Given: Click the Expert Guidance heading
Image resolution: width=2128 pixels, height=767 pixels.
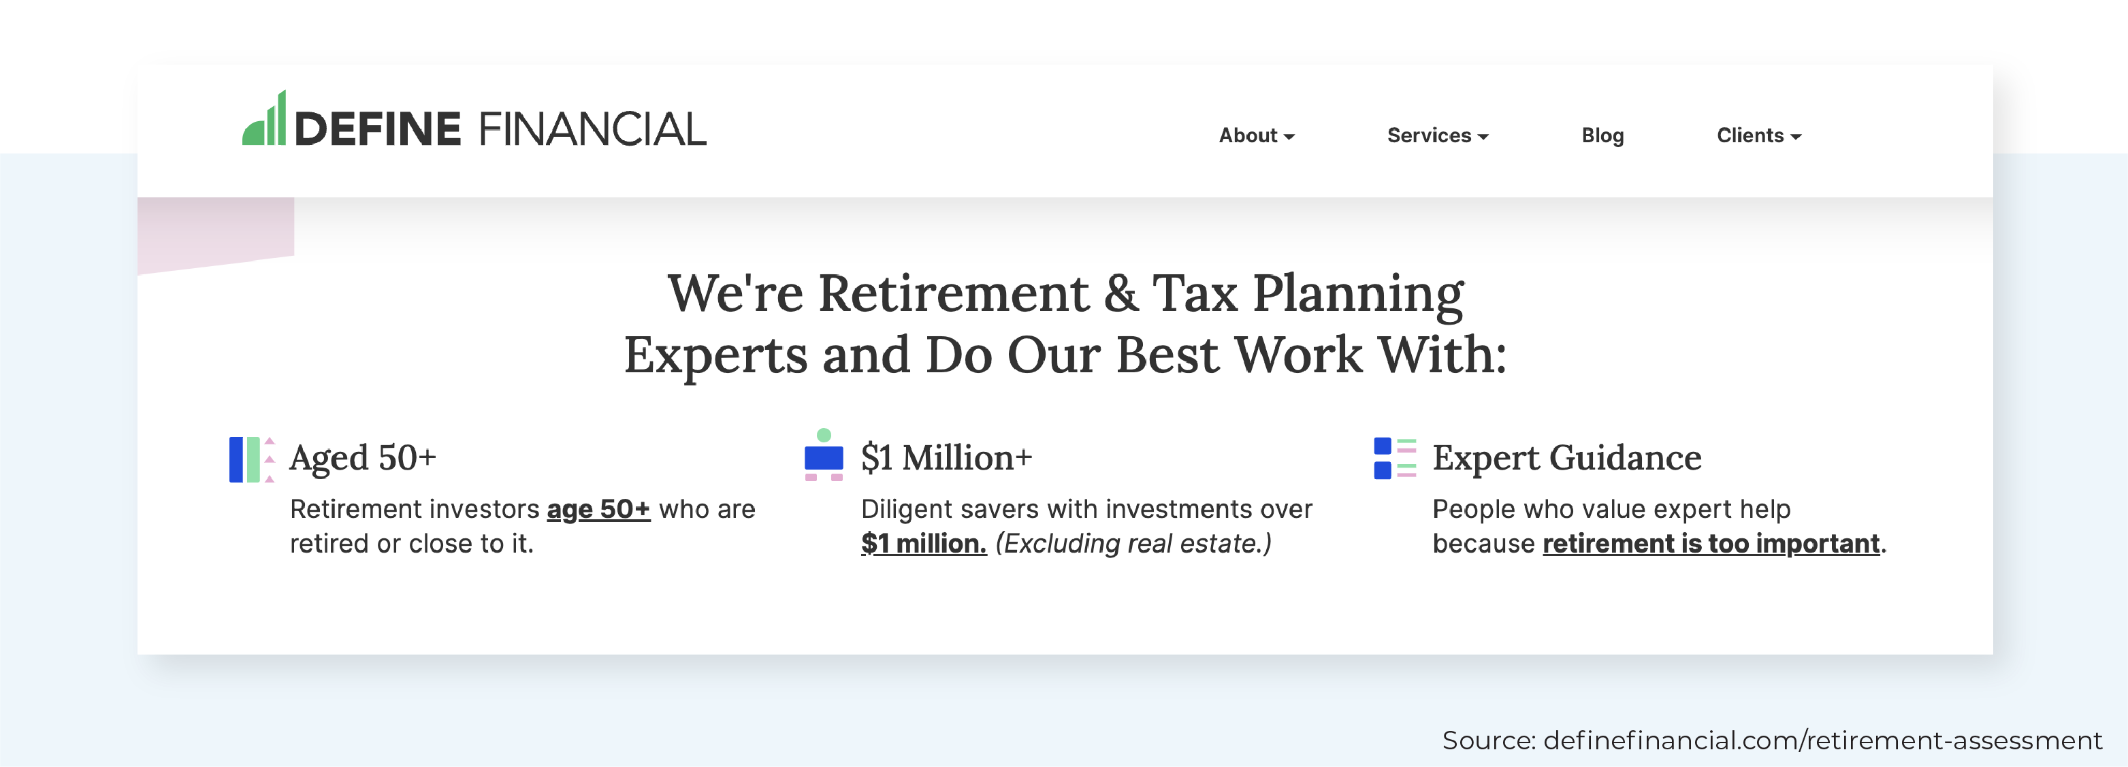Looking at the screenshot, I should click(x=1567, y=458).
